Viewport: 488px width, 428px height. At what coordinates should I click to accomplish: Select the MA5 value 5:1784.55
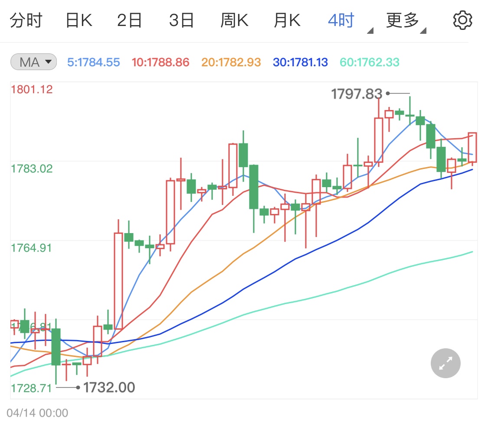coord(94,62)
